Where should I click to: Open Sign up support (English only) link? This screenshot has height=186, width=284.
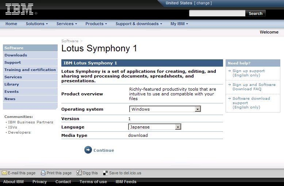pos(249,73)
